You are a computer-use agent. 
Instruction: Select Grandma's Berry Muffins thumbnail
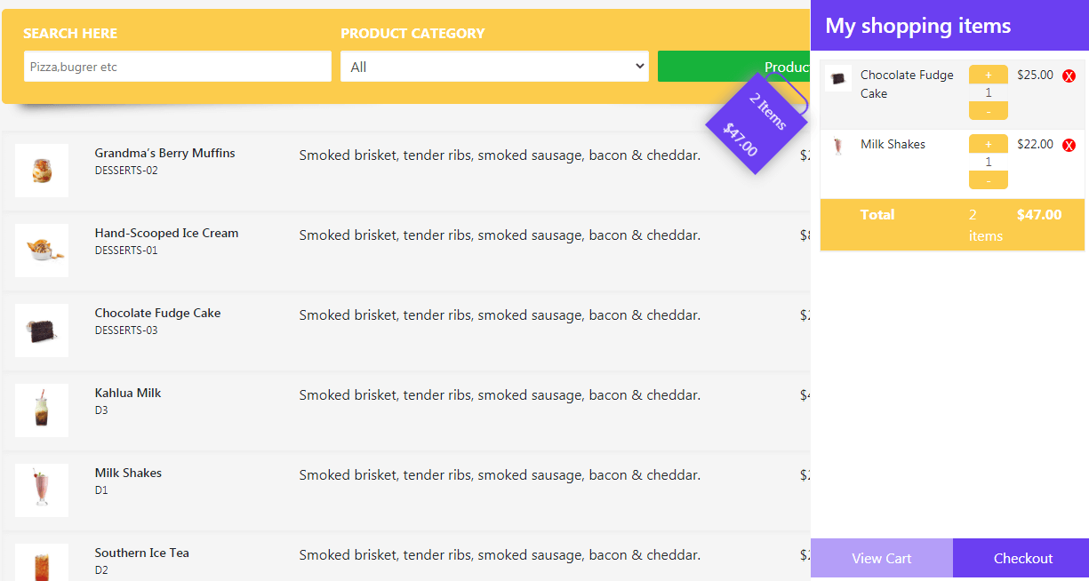click(42, 171)
